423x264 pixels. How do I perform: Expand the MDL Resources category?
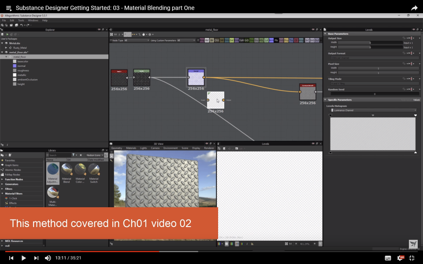click(2, 241)
